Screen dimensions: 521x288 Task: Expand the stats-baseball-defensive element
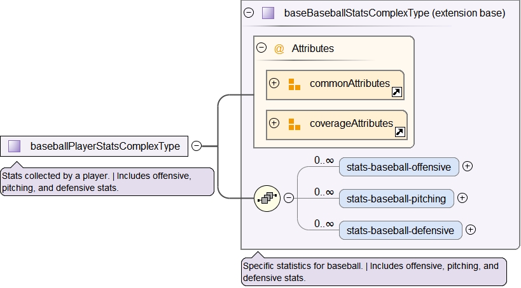[x=471, y=230]
